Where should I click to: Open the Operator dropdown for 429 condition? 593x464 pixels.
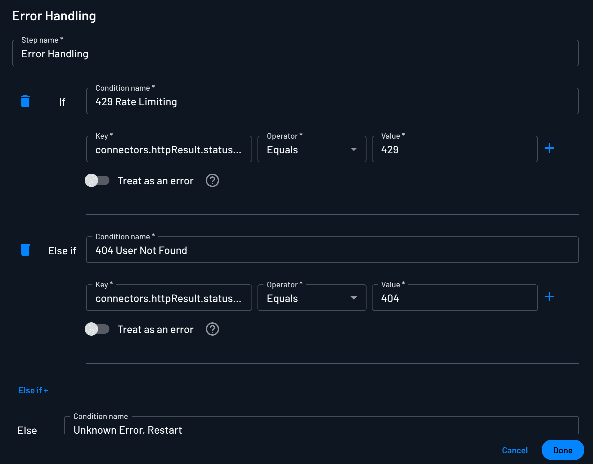(x=312, y=150)
